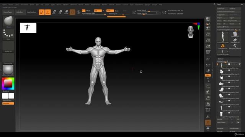Click the Frame mesh icon
245x137 pixels.
(208, 86)
